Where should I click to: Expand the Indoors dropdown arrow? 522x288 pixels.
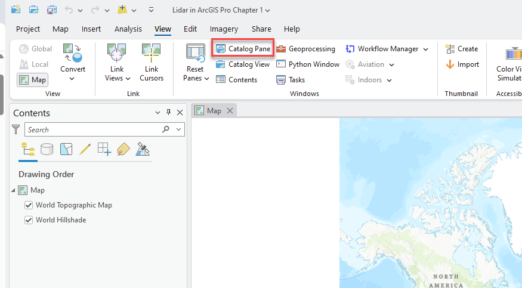[x=389, y=80]
